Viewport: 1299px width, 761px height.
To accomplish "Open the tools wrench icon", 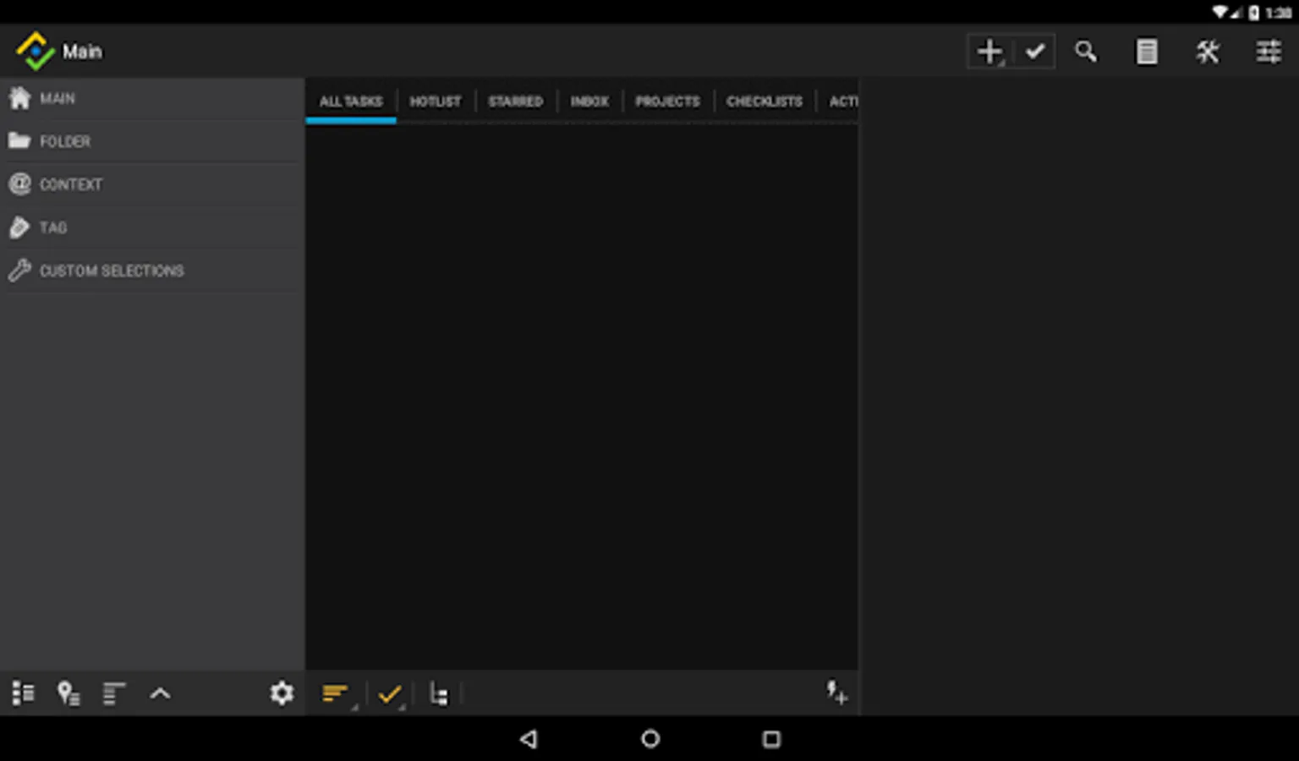I will click(x=1208, y=52).
